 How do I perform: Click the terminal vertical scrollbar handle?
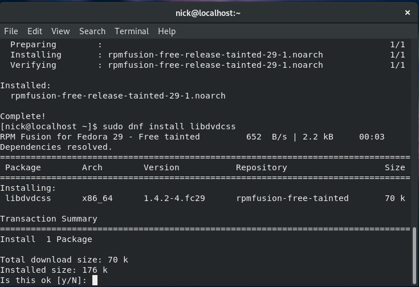point(414,255)
